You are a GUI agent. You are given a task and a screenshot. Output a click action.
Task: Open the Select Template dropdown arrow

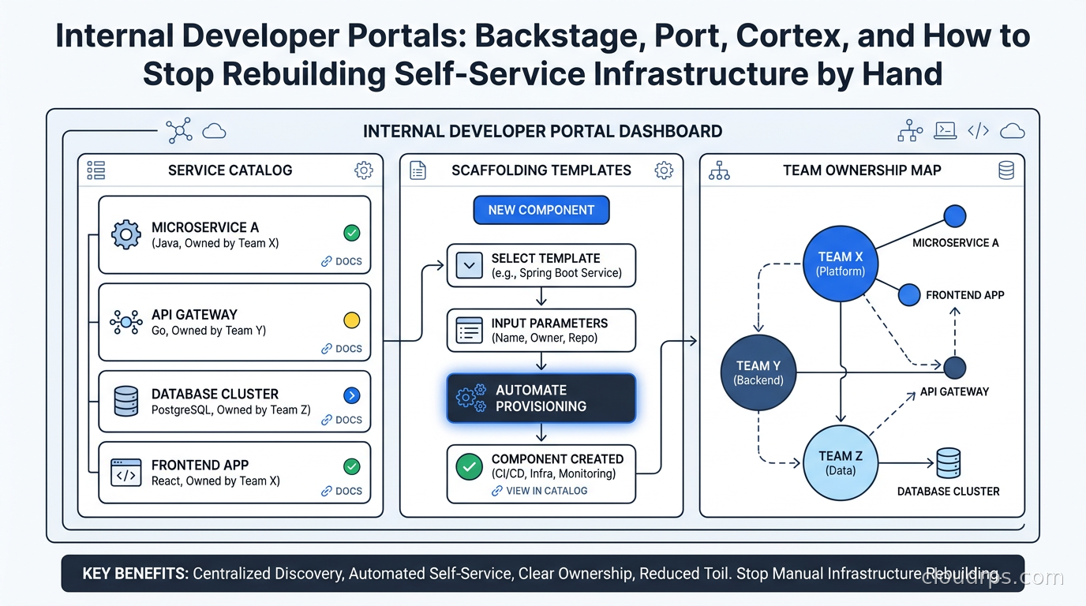click(470, 266)
